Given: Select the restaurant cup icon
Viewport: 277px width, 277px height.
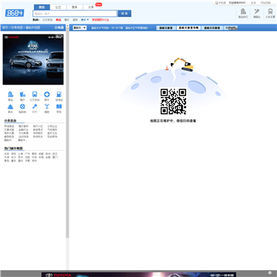Looking at the screenshot, I should [22, 95].
